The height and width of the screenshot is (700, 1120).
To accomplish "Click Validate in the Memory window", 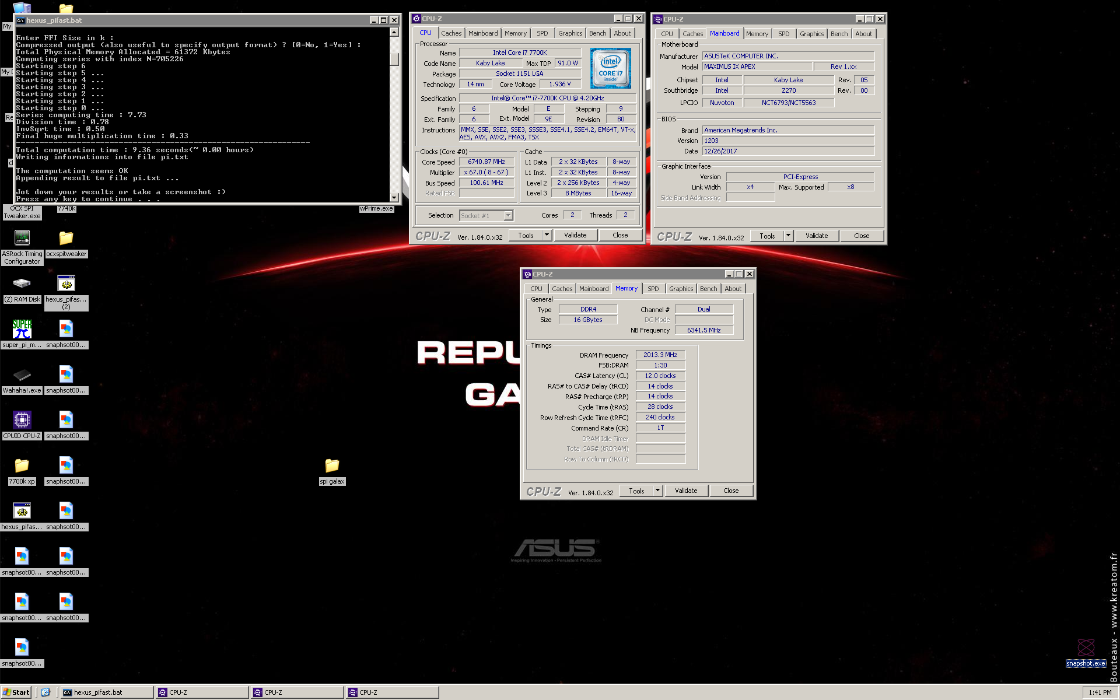I will pyautogui.click(x=686, y=491).
